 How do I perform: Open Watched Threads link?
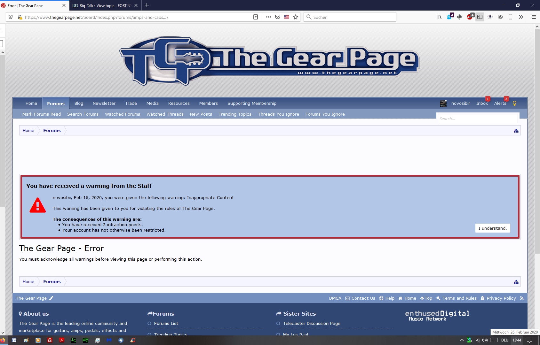[x=165, y=114]
